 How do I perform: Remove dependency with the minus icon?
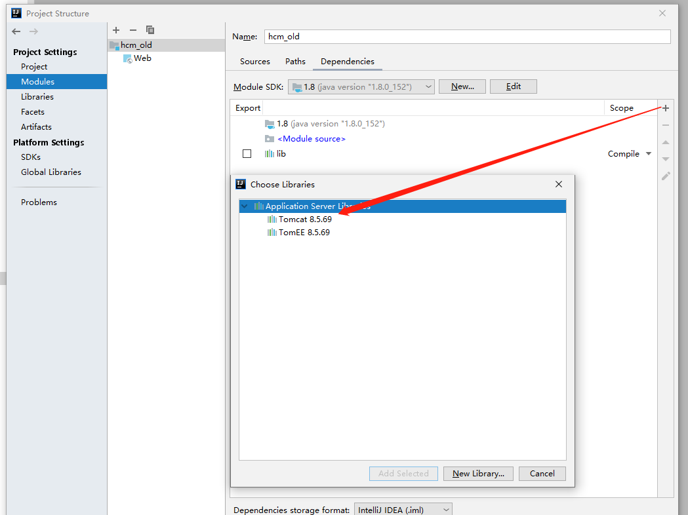pos(666,125)
